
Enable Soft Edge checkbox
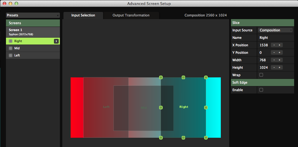(x=261, y=90)
